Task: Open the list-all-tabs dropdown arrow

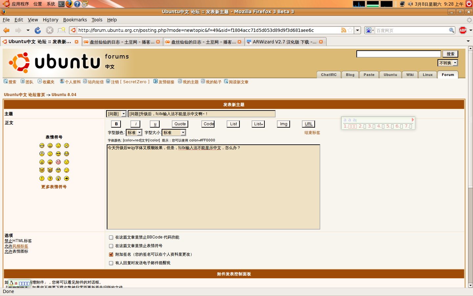Action: [x=468, y=41]
